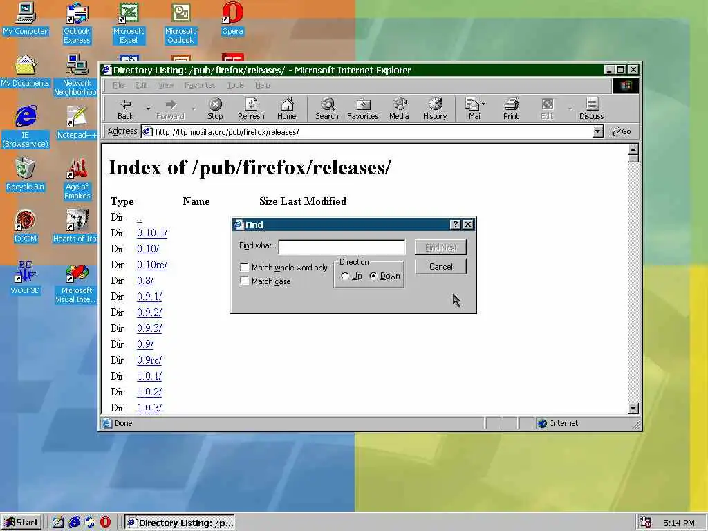Click the Go button beside address bar
The height and width of the screenshot is (531, 708).
(x=622, y=131)
